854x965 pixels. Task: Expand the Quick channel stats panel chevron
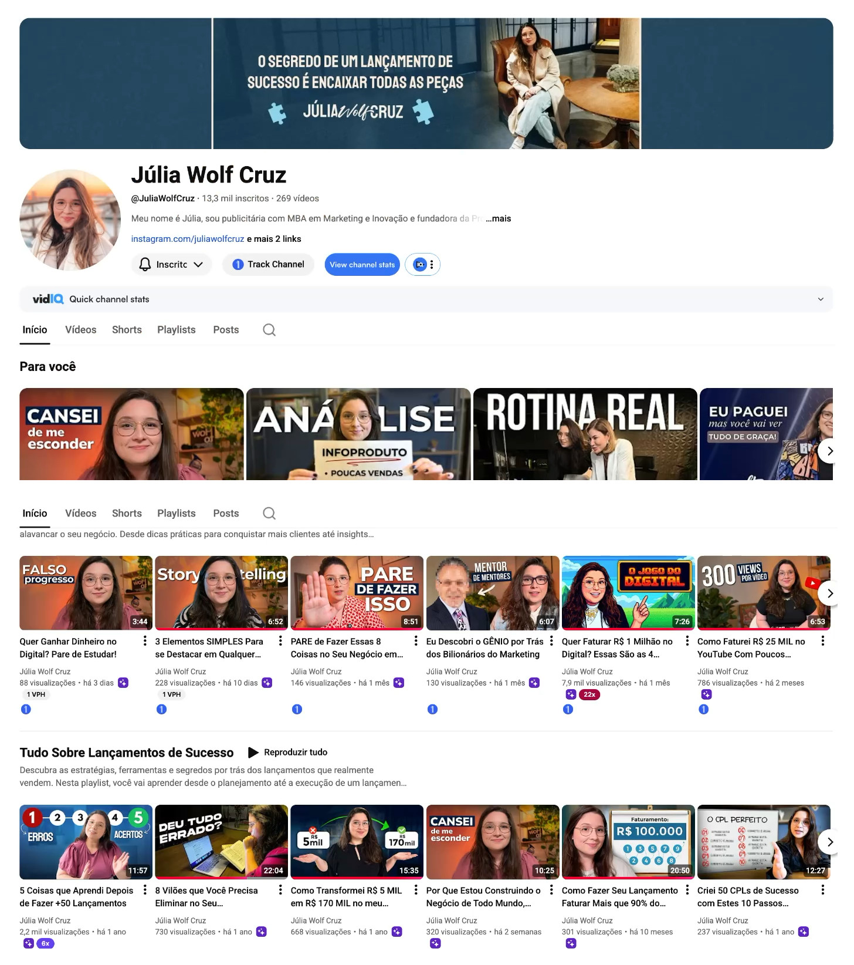pos(821,299)
